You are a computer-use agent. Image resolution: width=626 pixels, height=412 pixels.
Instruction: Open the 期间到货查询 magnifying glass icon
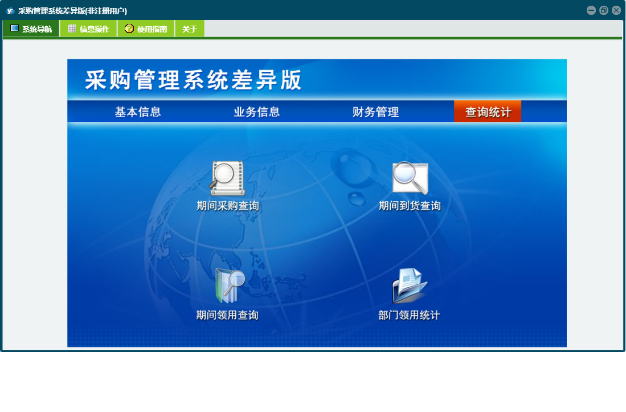pyautogui.click(x=410, y=178)
